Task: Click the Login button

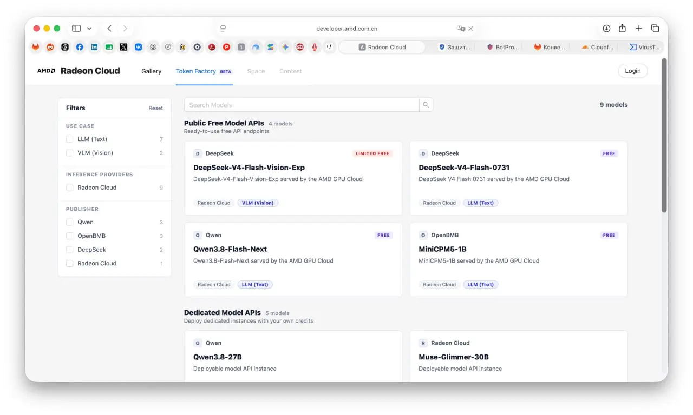Action: [x=633, y=71]
